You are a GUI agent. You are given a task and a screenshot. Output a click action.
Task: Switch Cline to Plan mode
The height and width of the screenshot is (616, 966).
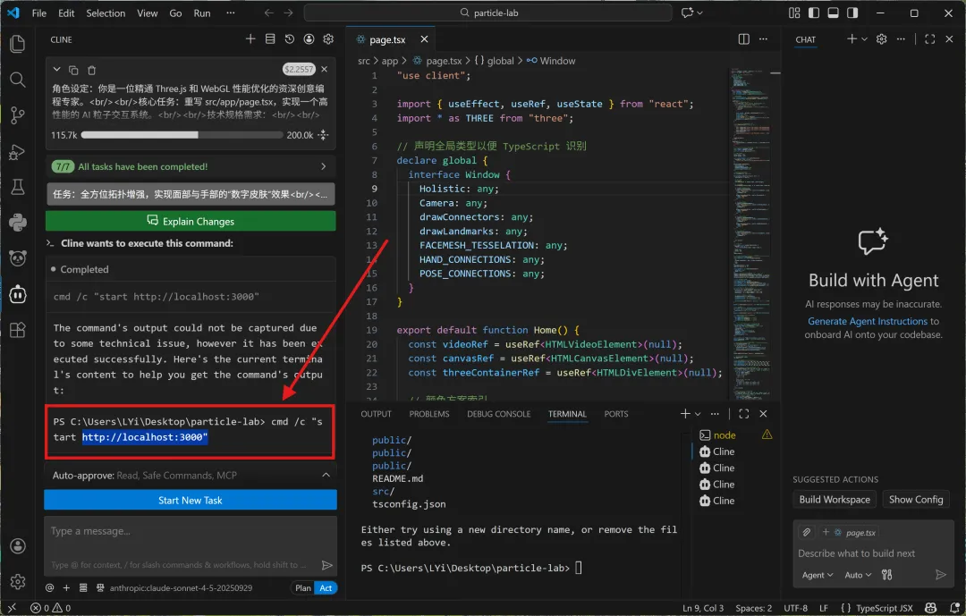(x=303, y=587)
